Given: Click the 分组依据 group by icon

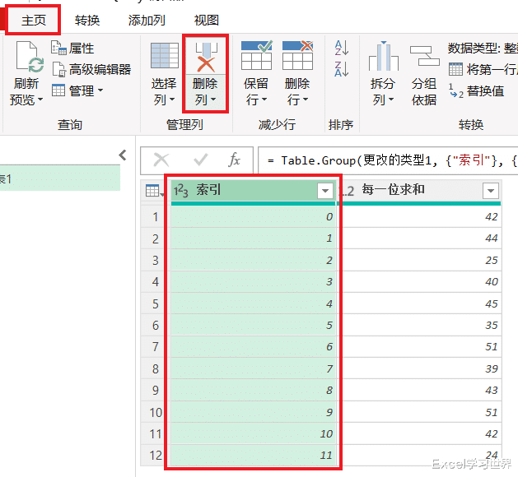Looking at the screenshot, I should pos(424,56).
